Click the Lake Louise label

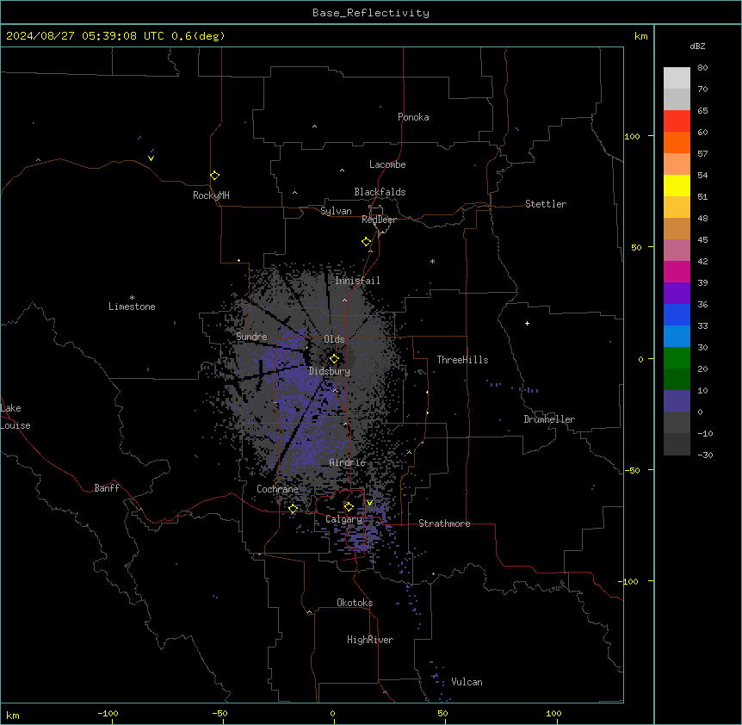15,417
